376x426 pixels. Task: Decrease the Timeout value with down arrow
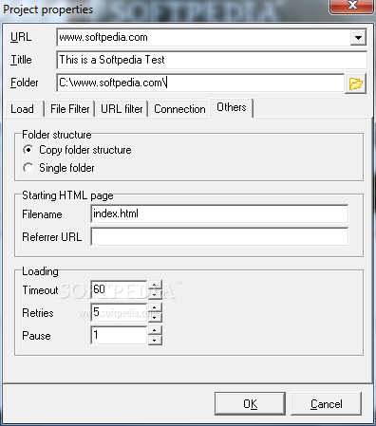(155, 294)
